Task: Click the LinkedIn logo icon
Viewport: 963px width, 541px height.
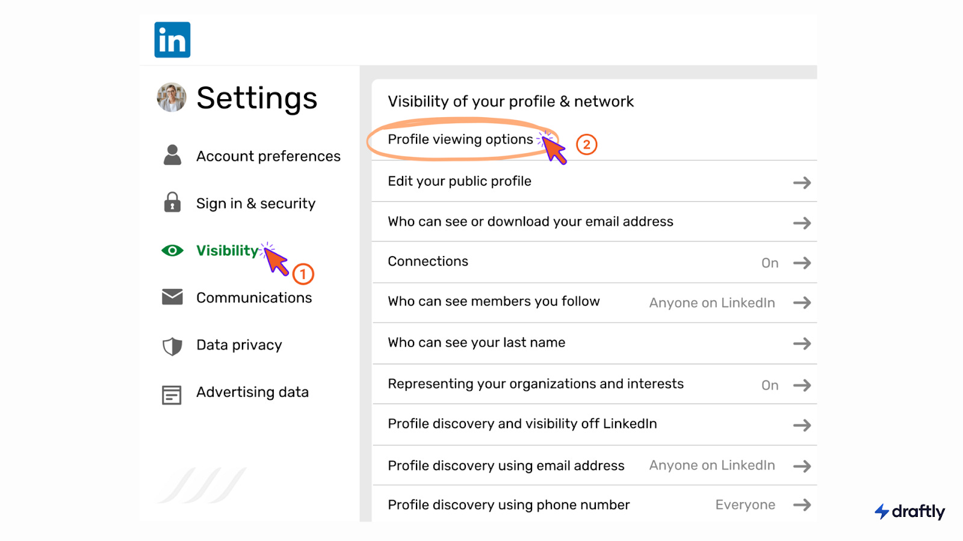Action: tap(172, 38)
